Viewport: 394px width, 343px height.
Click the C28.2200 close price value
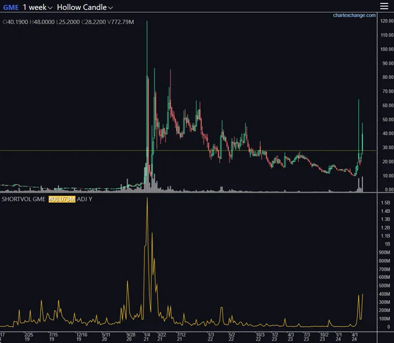tap(93, 22)
